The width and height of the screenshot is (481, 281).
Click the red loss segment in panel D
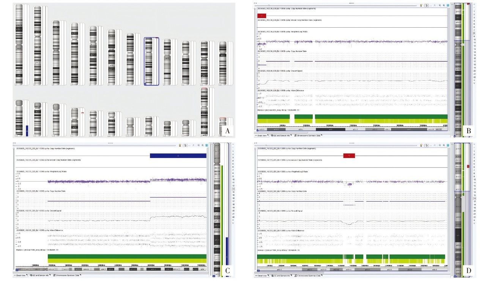pos(349,155)
